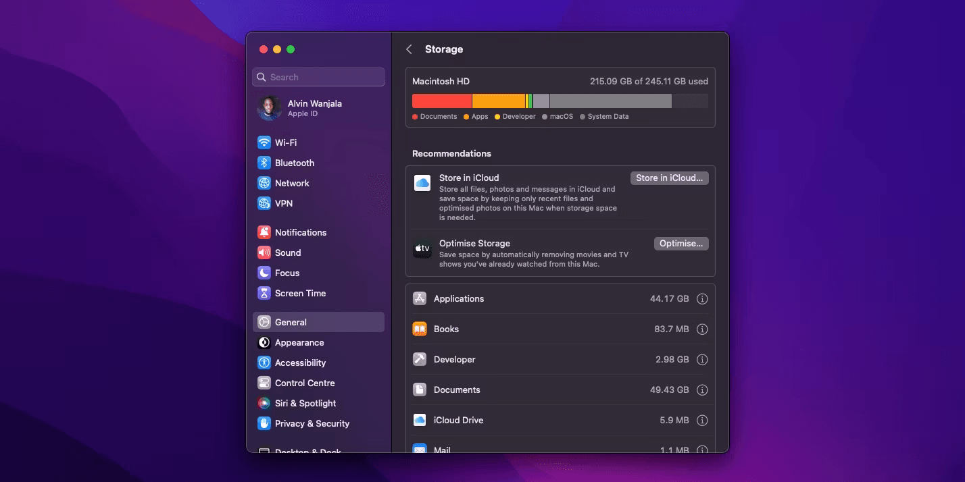Click the iCloud Drive row icon

click(420, 420)
